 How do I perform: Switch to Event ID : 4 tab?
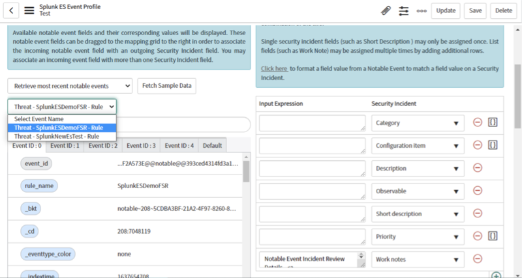[x=179, y=145]
